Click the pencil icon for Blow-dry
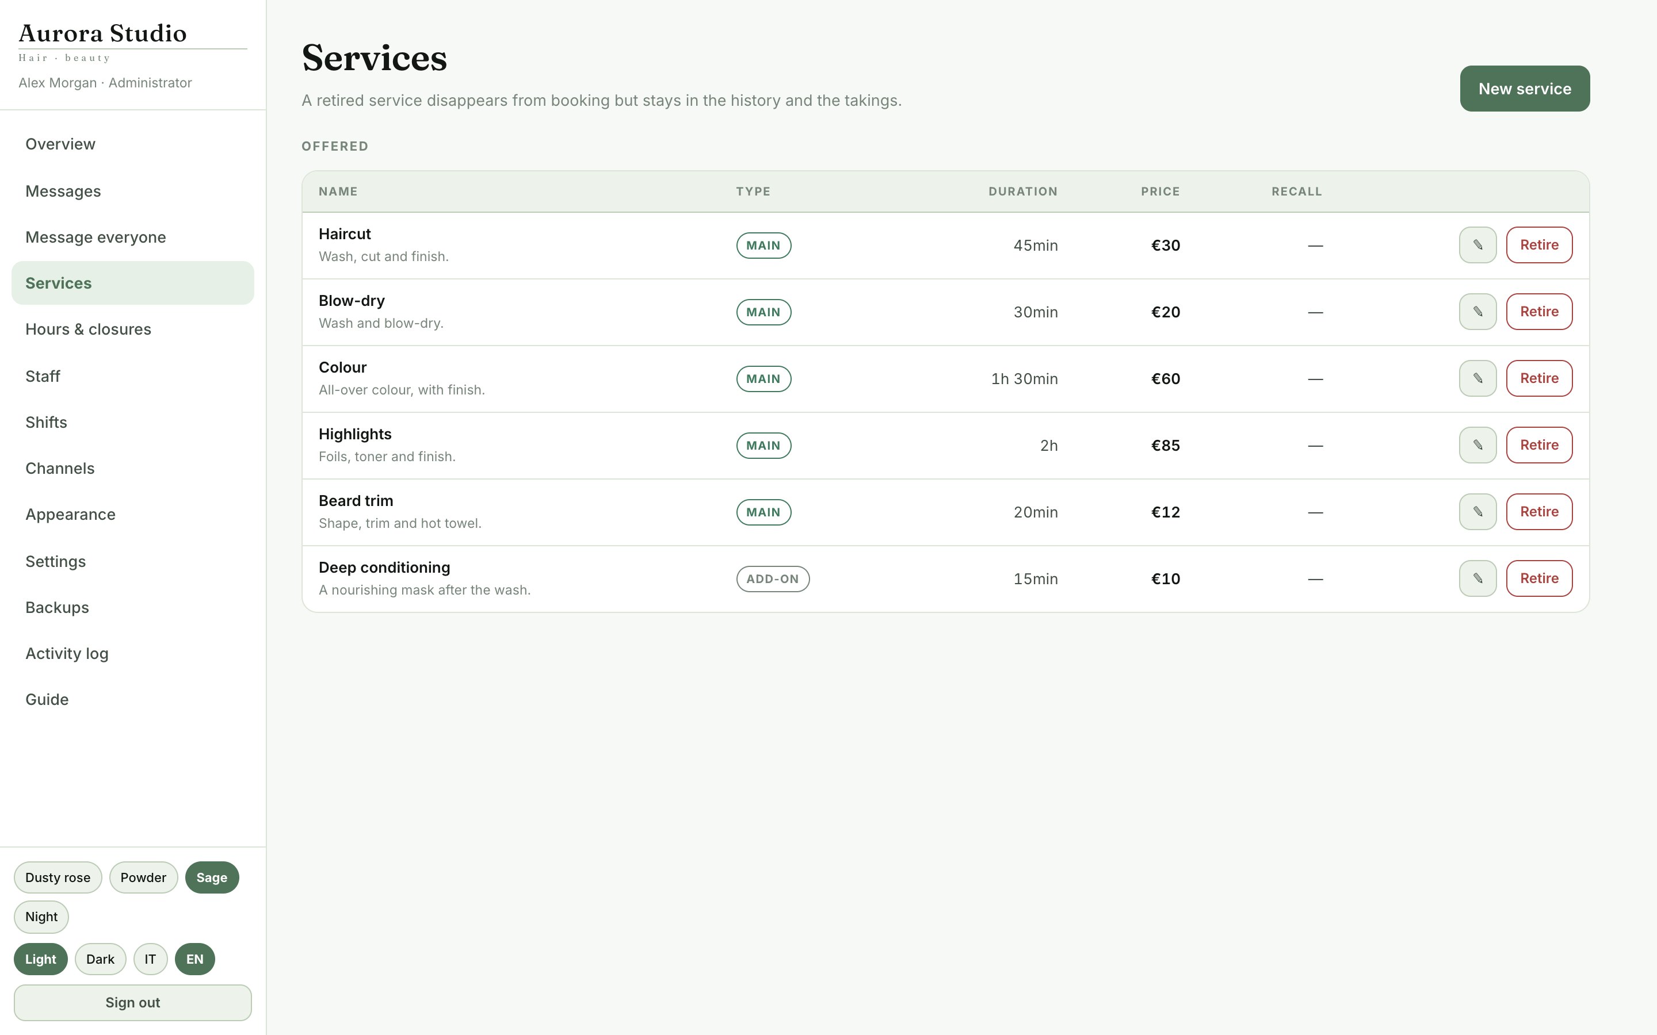1657x1035 pixels. point(1477,312)
